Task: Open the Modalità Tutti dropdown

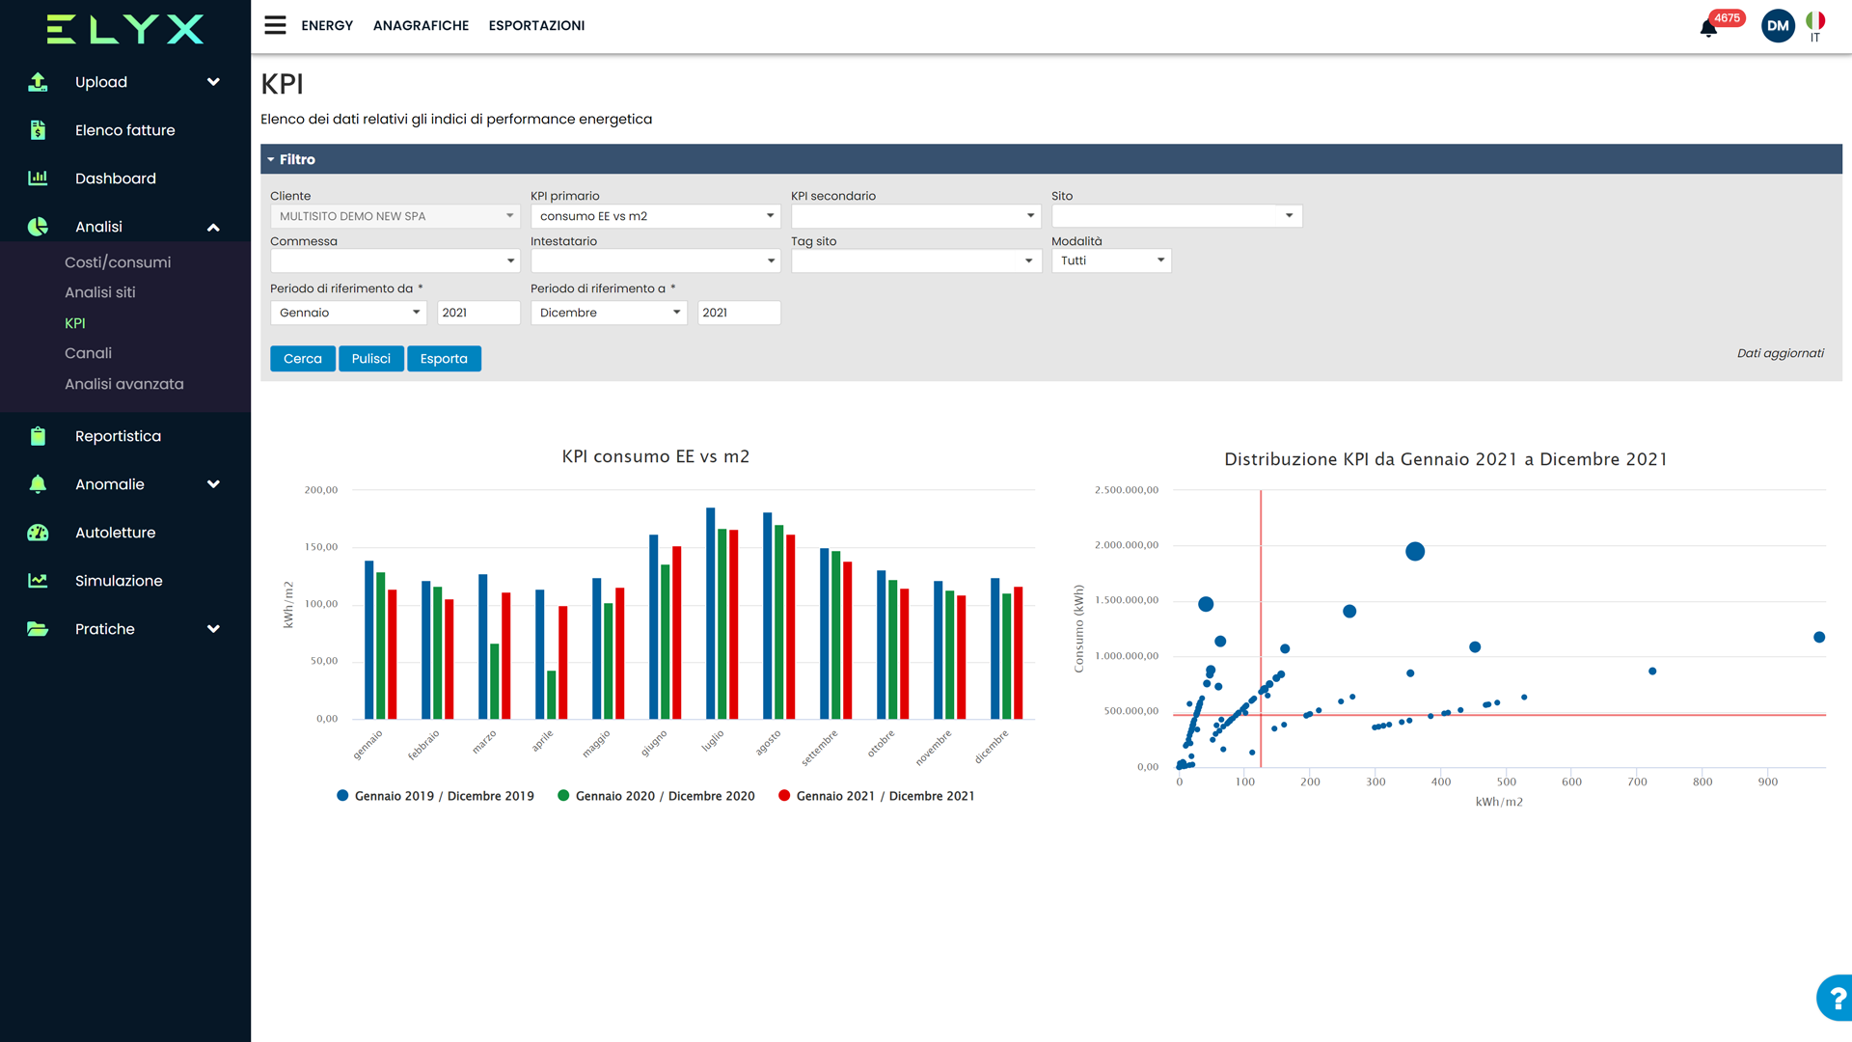Action: click(1111, 260)
